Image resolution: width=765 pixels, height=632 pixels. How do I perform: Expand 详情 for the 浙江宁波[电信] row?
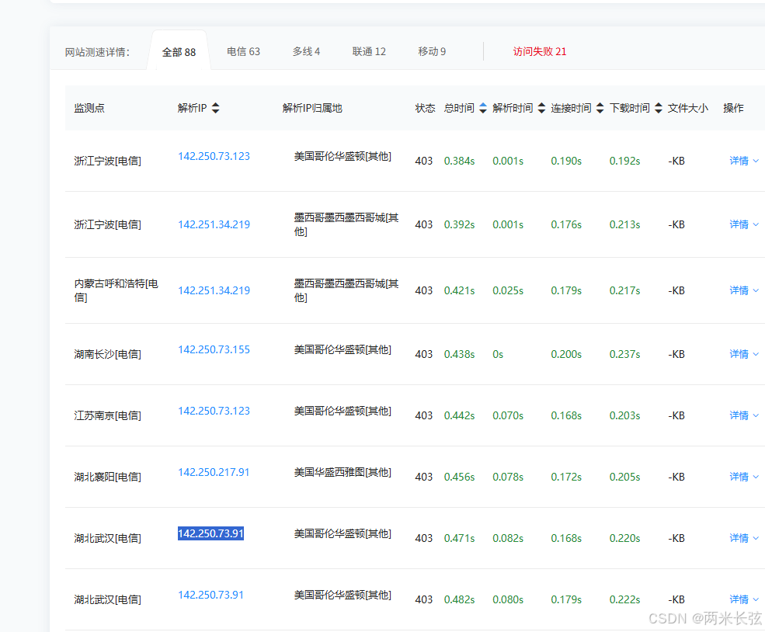[x=739, y=160]
